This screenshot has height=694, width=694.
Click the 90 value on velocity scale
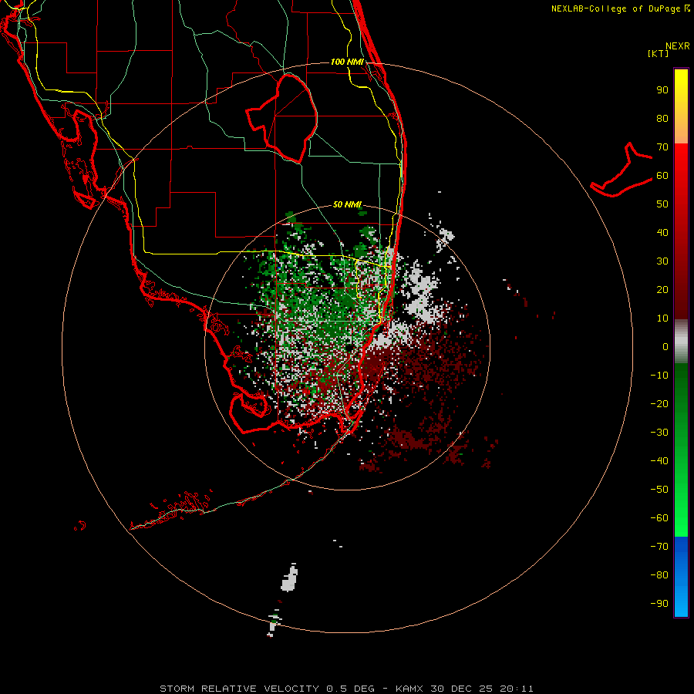coord(662,90)
